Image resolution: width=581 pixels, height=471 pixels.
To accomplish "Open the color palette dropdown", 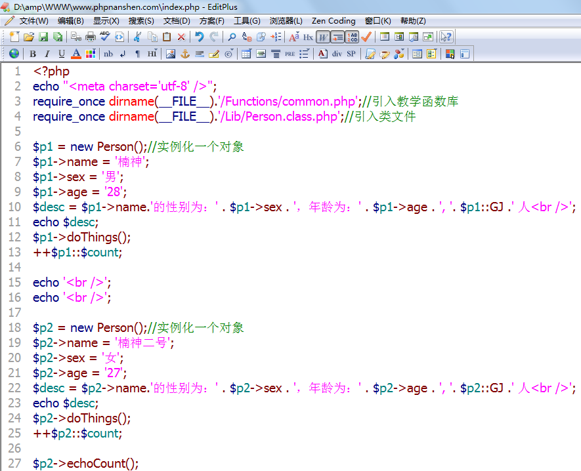I will [91, 54].
